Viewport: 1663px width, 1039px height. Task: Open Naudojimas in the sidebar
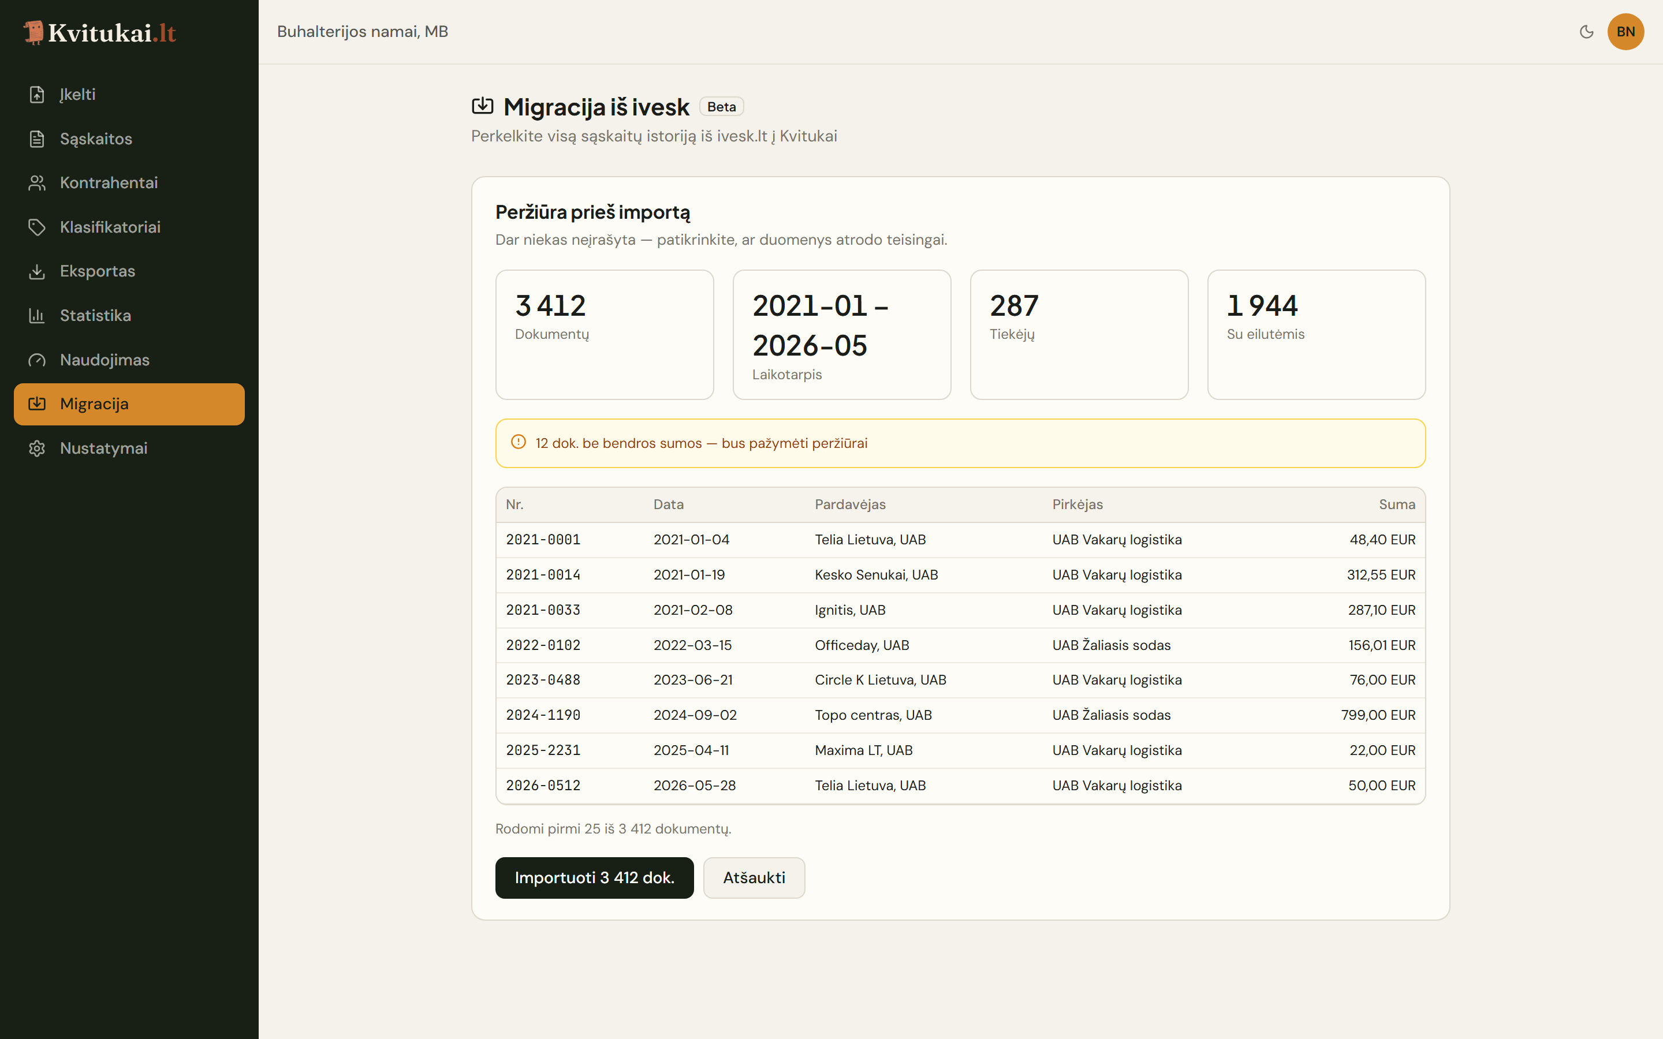pyautogui.click(x=129, y=360)
